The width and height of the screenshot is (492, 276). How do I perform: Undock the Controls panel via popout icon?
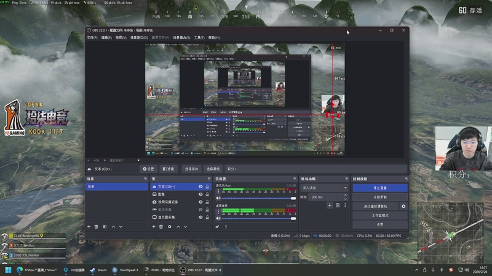tap(406, 178)
